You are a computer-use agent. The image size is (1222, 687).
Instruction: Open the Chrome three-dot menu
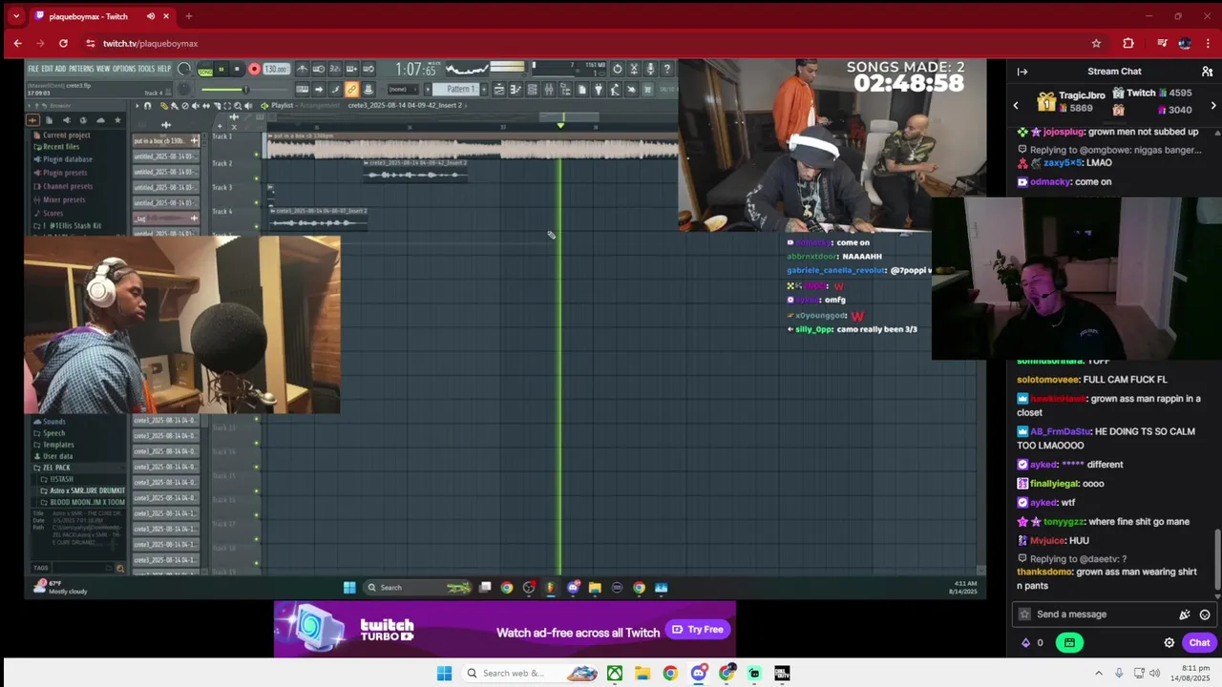tap(1208, 43)
